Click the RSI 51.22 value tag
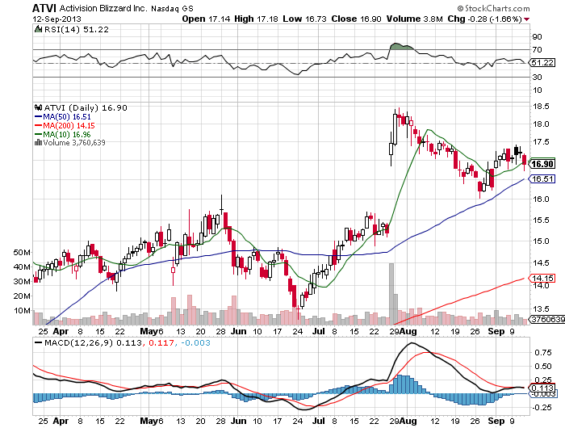The width and height of the screenshot is (565, 428). pyautogui.click(x=542, y=63)
